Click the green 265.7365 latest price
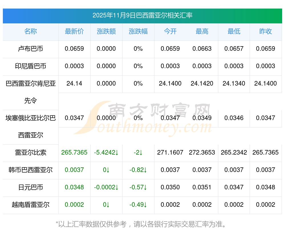Image resolution: width=285 pixels, height=233 pixels. 74,153
